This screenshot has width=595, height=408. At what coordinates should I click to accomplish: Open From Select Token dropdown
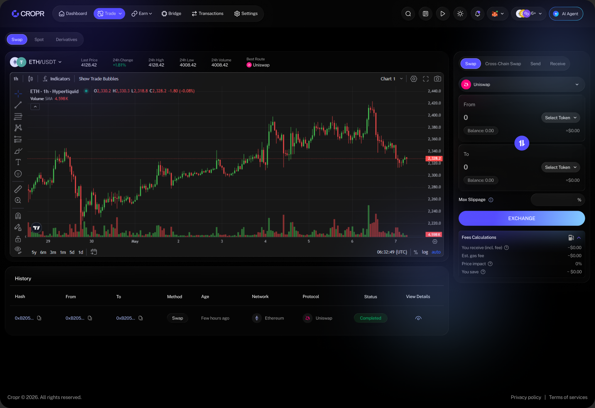tap(560, 118)
